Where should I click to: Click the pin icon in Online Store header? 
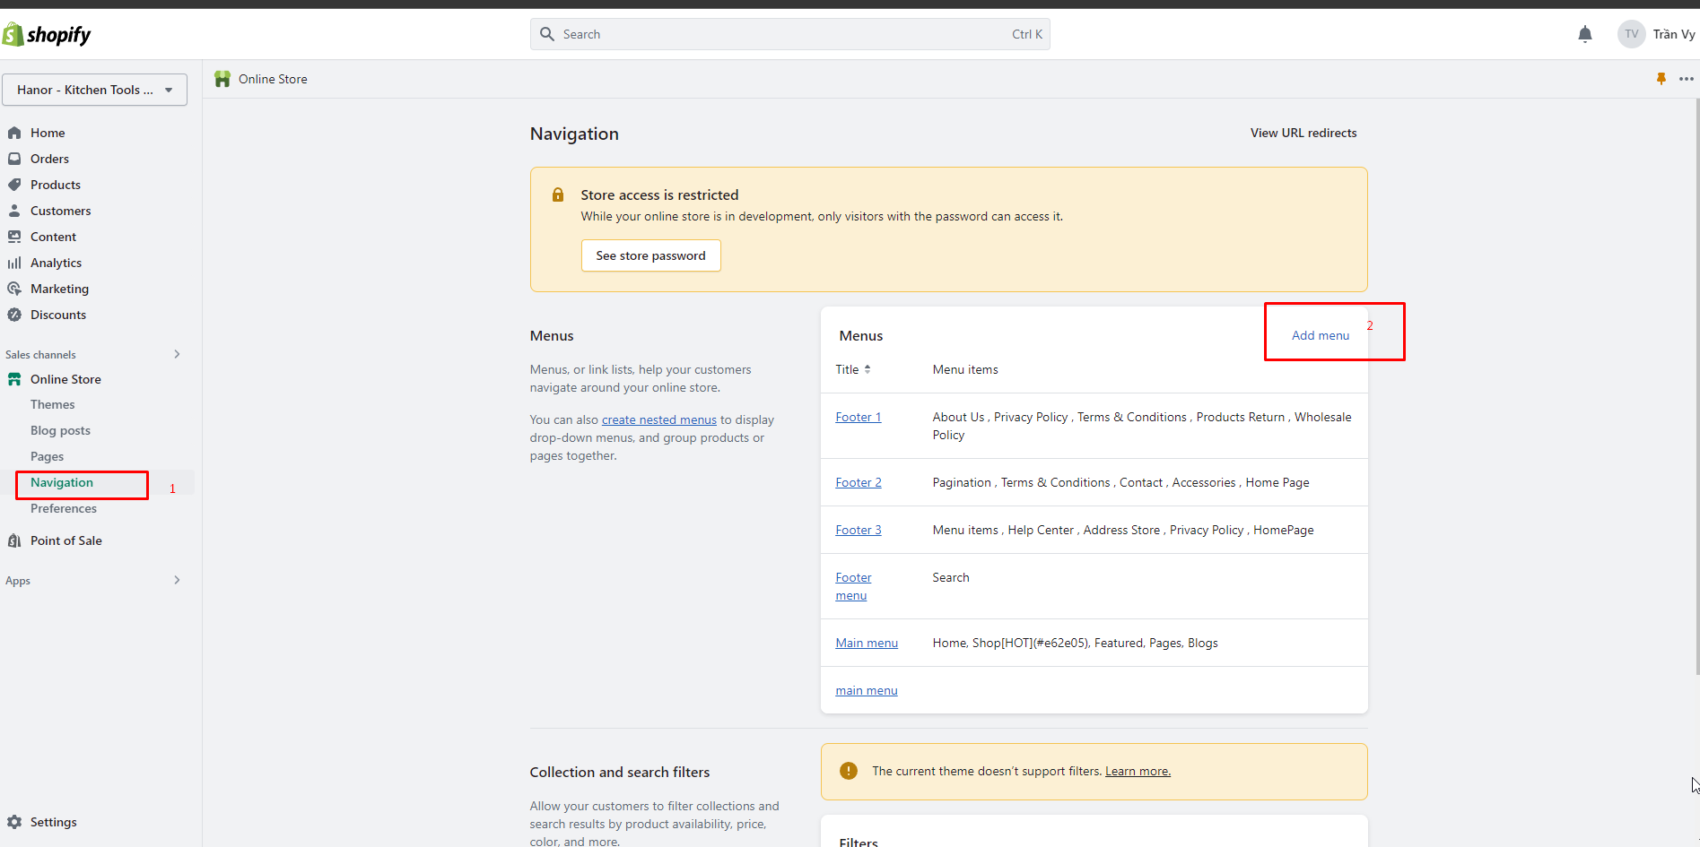[x=1661, y=79]
